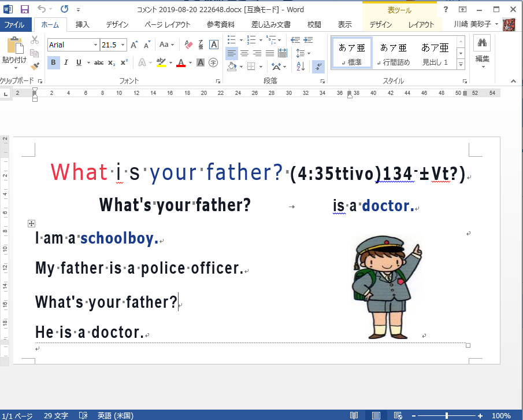
Task: Open 編集 editing dropdown
Action: click(482, 53)
